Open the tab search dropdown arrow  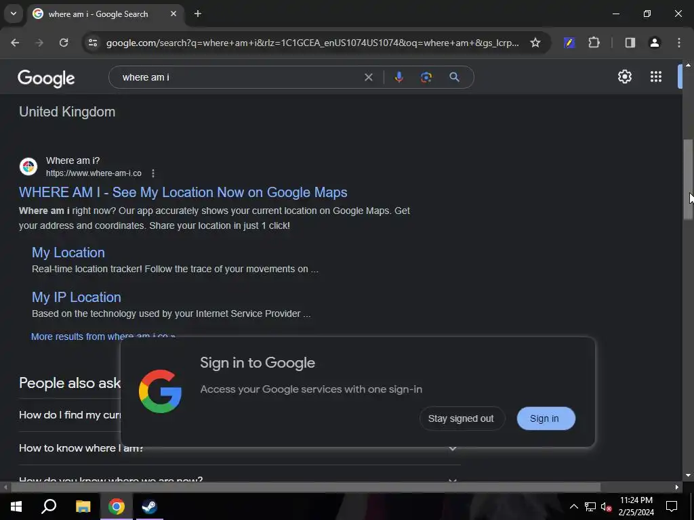click(x=14, y=14)
